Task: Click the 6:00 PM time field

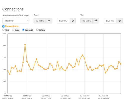Action: tap(110, 21)
